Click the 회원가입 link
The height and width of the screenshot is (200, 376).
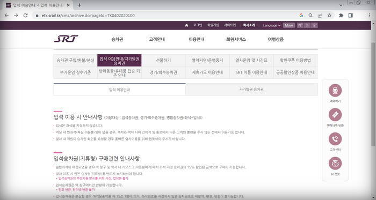[213, 25]
